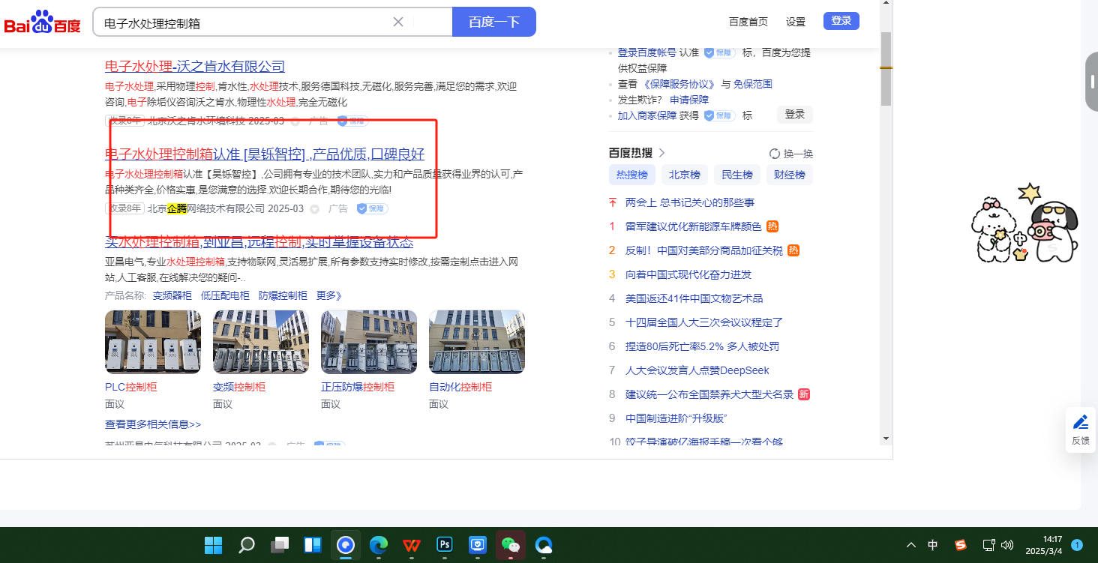Open the 变频器柜 product link
Screen dimensions: 1098x563
[x=172, y=295]
